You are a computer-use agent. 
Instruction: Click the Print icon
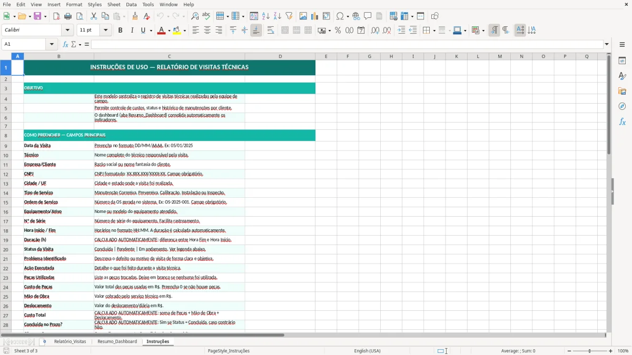(68, 16)
